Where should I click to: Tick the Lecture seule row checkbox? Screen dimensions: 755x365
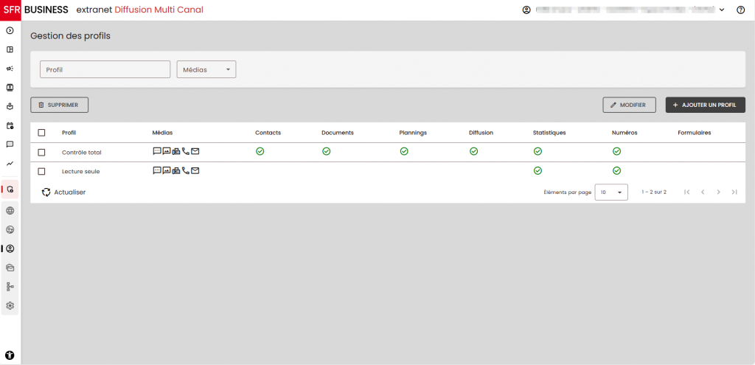tap(41, 171)
